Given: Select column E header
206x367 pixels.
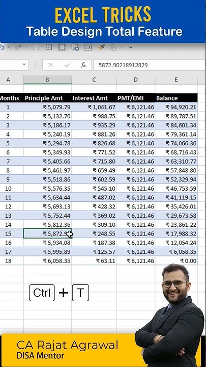Looking at the screenshot, I should coord(176,80).
